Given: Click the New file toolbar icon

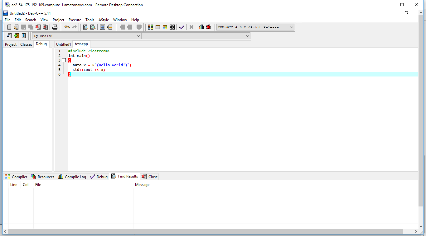Looking at the screenshot, I should point(9,27).
